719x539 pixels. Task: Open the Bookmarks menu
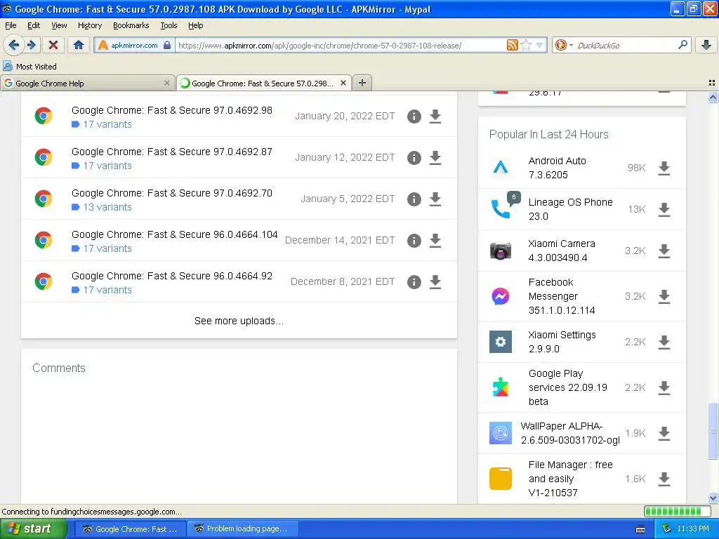coord(131,25)
